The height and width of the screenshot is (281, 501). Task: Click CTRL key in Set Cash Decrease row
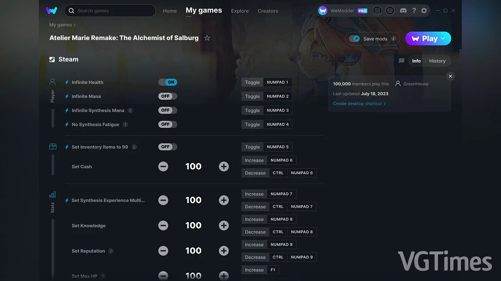[x=278, y=173]
